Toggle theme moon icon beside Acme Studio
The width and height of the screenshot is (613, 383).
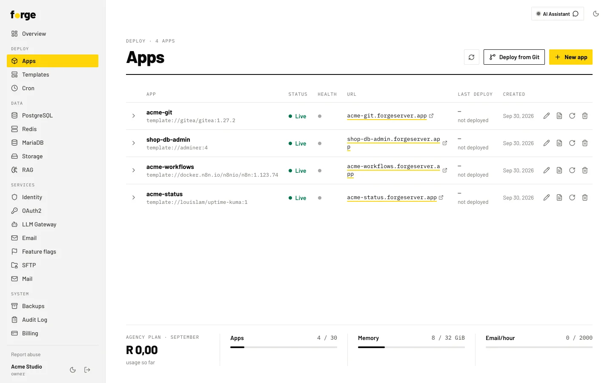click(73, 370)
